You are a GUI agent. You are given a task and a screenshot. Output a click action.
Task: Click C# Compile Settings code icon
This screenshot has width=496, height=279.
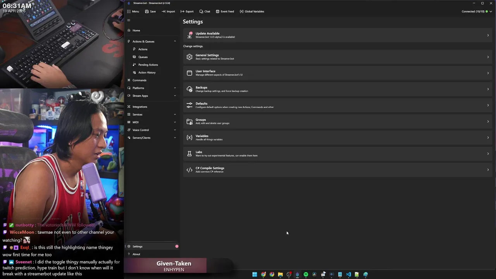point(189,170)
